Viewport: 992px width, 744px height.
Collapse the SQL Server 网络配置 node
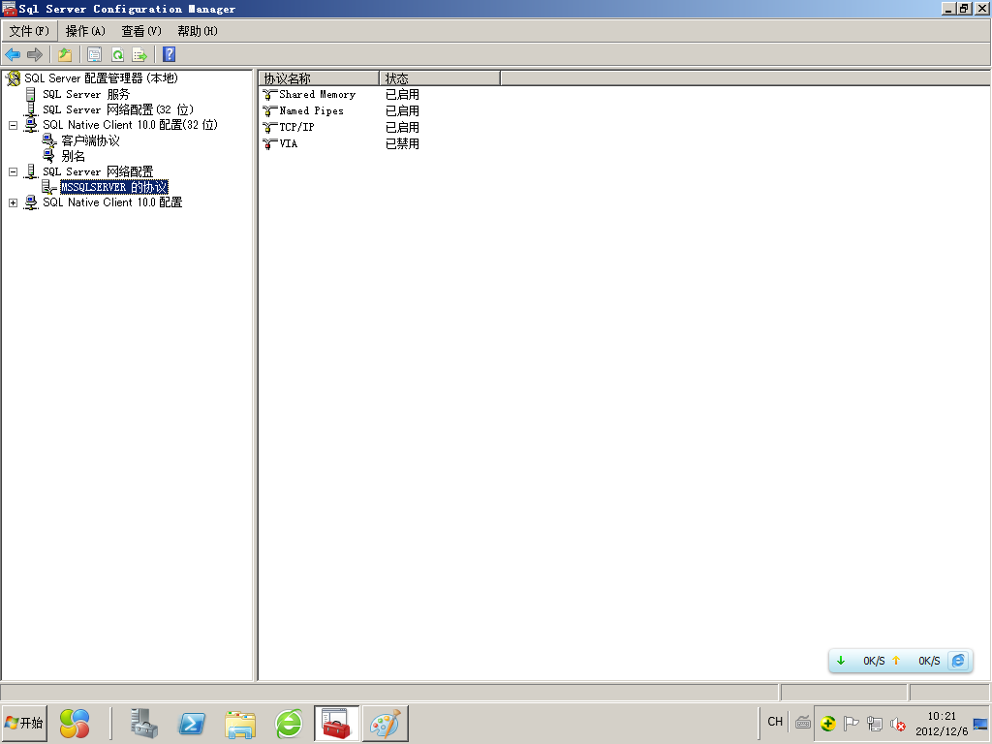(x=13, y=171)
